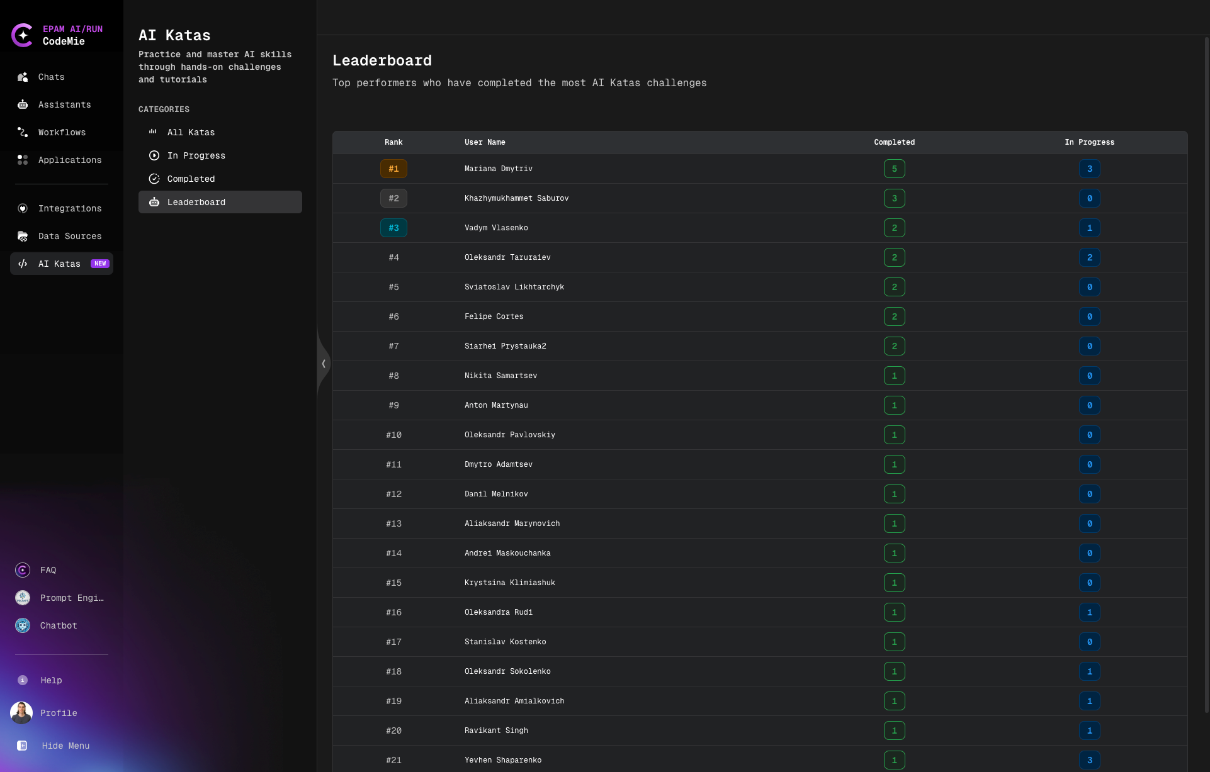Collapse the categories panel using the chevron
Image resolution: width=1210 pixels, height=772 pixels.
tap(324, 364)
